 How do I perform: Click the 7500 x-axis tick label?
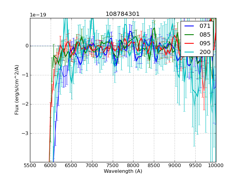pyautogui.click(x=113, y=165)
